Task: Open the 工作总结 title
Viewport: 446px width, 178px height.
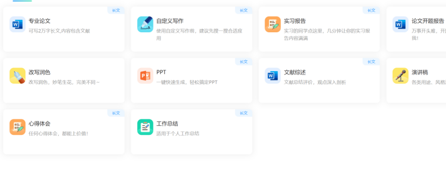Action: tap(167, 124)
